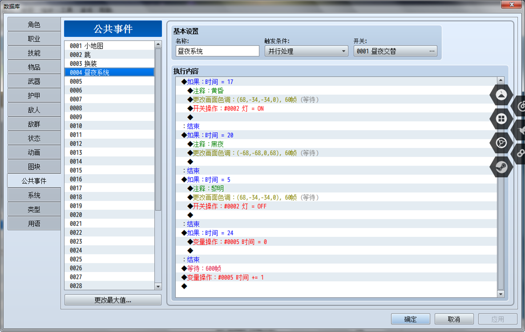
Task: Select empty common event 0010
Action: click(x=109, y=126)
